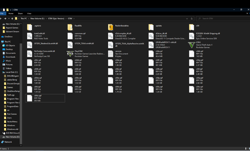
Task: Select the PlayGTAV launcher icon
Action: (x=70, y=54)
